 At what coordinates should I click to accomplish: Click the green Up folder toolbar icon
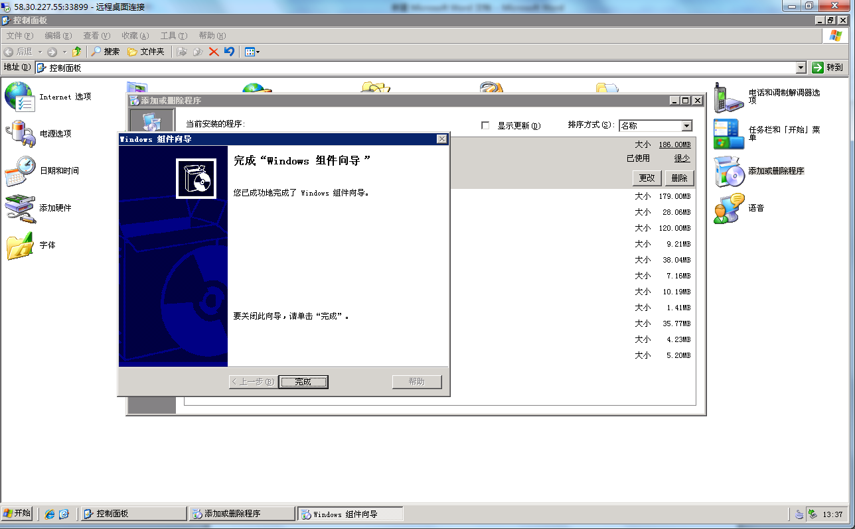tap(77, 52)
